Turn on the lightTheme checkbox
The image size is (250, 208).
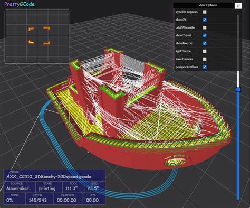coord(205,51)
